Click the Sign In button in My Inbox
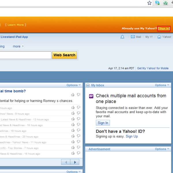 coord(103,123)
